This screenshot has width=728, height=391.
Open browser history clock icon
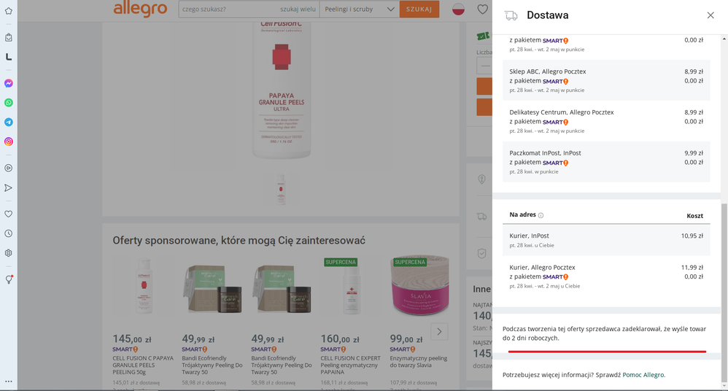pyautogui.click(x=9, y=233)
